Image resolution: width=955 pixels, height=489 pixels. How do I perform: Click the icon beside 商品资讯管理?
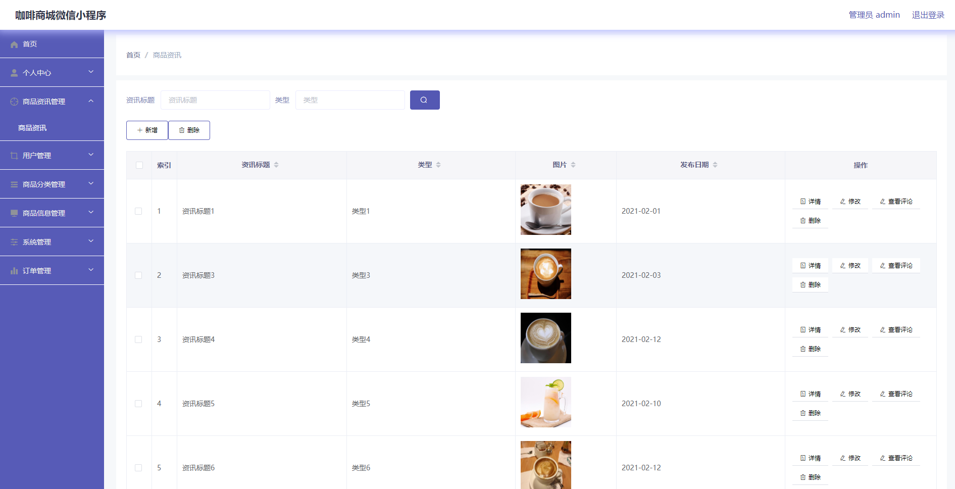[x=14, y=102]
